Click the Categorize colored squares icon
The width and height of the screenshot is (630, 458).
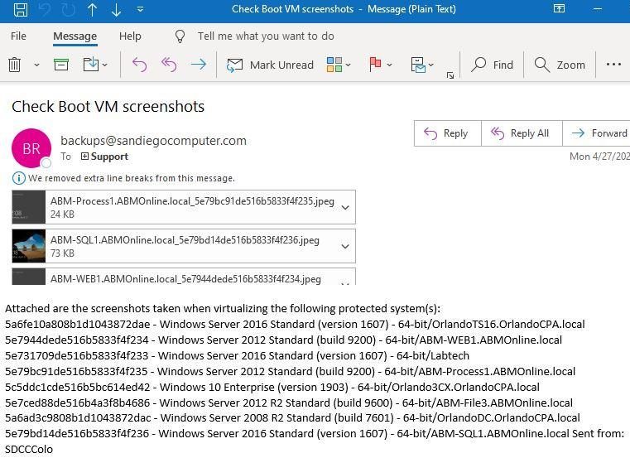click(334, 65)
